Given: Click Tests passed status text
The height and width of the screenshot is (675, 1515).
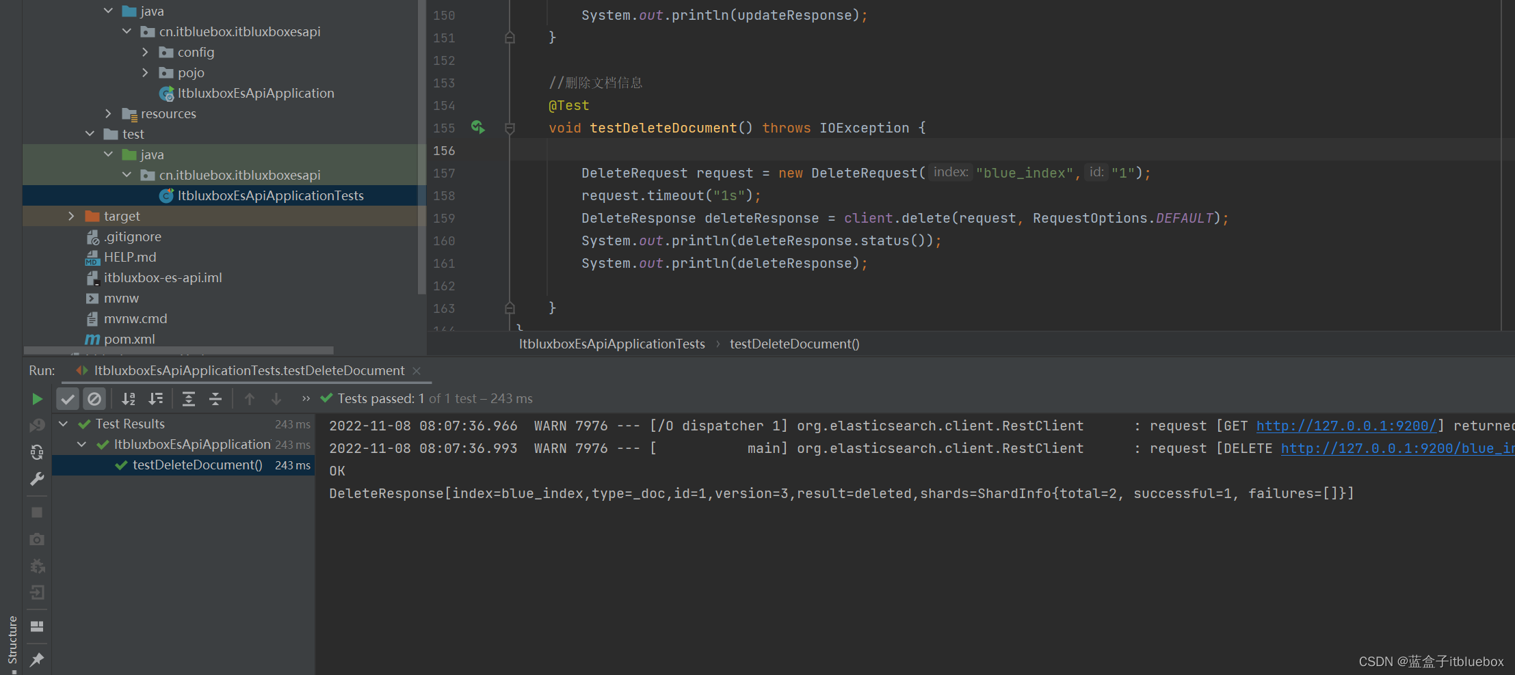Looking at the screenshot, I should [435, 398].
